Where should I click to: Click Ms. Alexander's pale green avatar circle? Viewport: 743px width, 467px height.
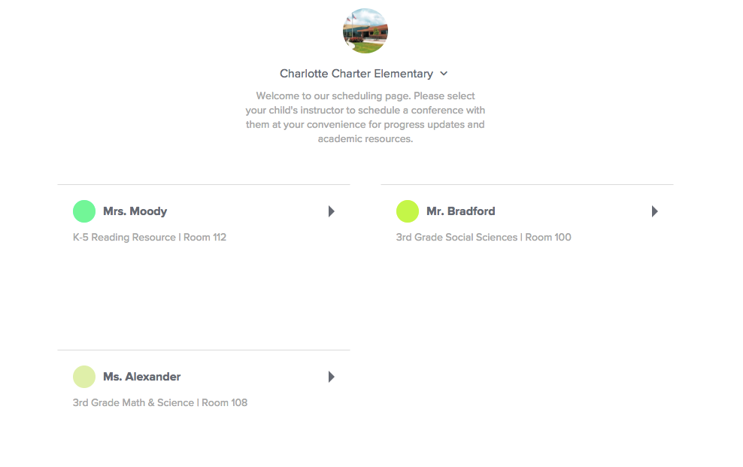pyautogui.click(x=84, y=377)
